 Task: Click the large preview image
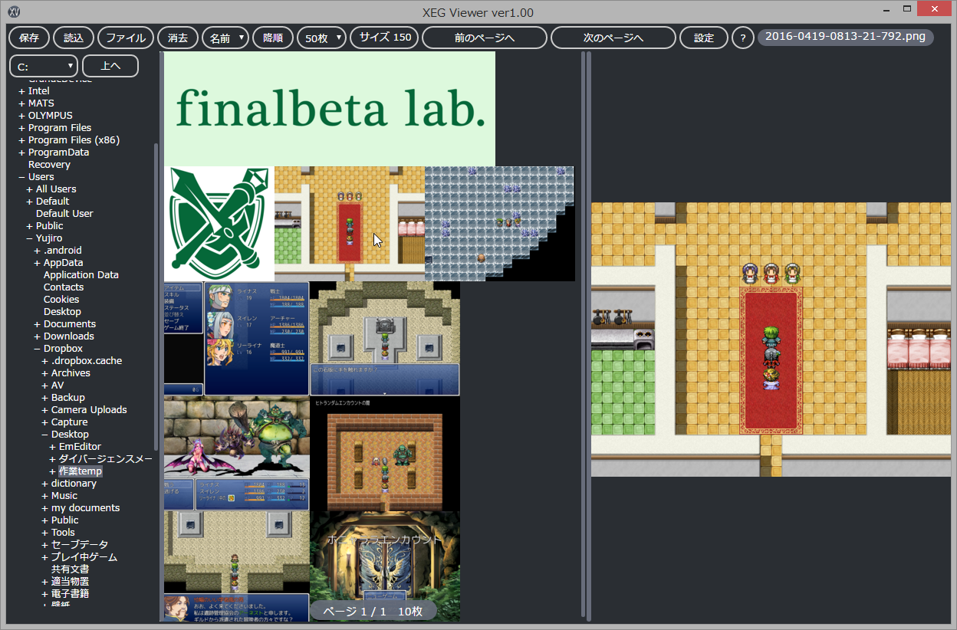click(x=771, y=339)
